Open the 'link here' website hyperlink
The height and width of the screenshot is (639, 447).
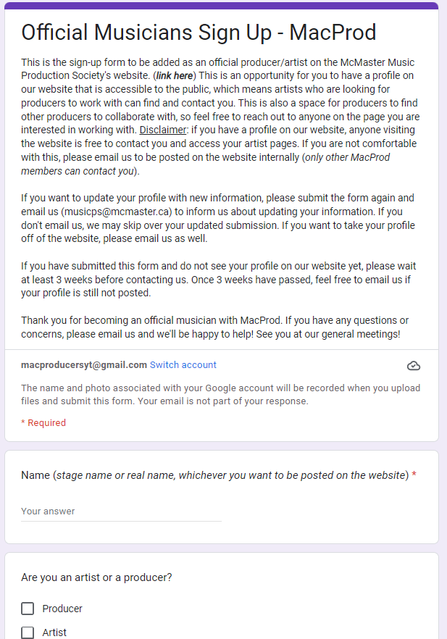[x=175, y=76]
